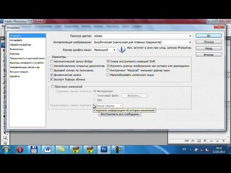This screenshot has width=231, height=173.
Task: Open the layer style fx icon
Action: (193, 141)
